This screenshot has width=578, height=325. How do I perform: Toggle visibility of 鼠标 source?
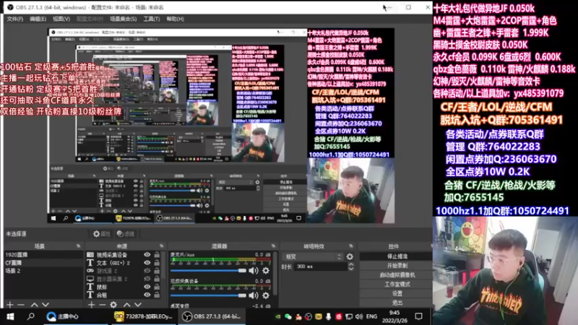pos(147,287)
